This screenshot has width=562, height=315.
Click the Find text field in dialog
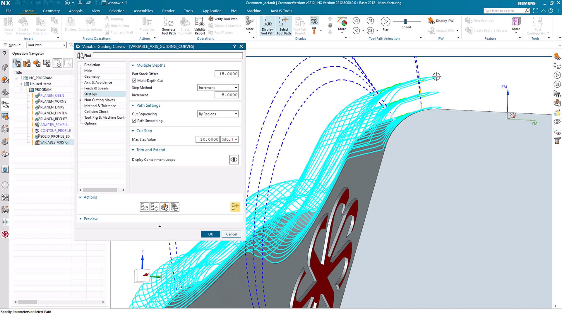[x=168, y=56]
